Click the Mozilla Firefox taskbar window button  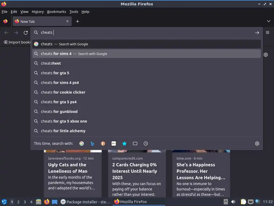pyautogui.click(x=139, y=202)
